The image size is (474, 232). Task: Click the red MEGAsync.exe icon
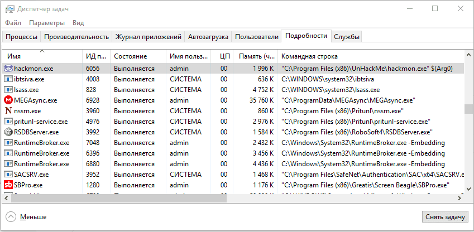pyautogui.click(x=8, y=100)
